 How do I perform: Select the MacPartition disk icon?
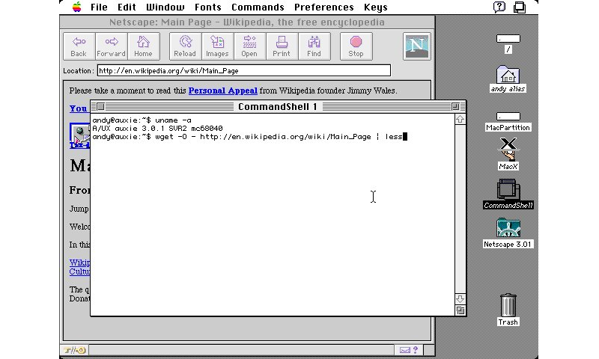pyautogui.click(x=508, y=122)
